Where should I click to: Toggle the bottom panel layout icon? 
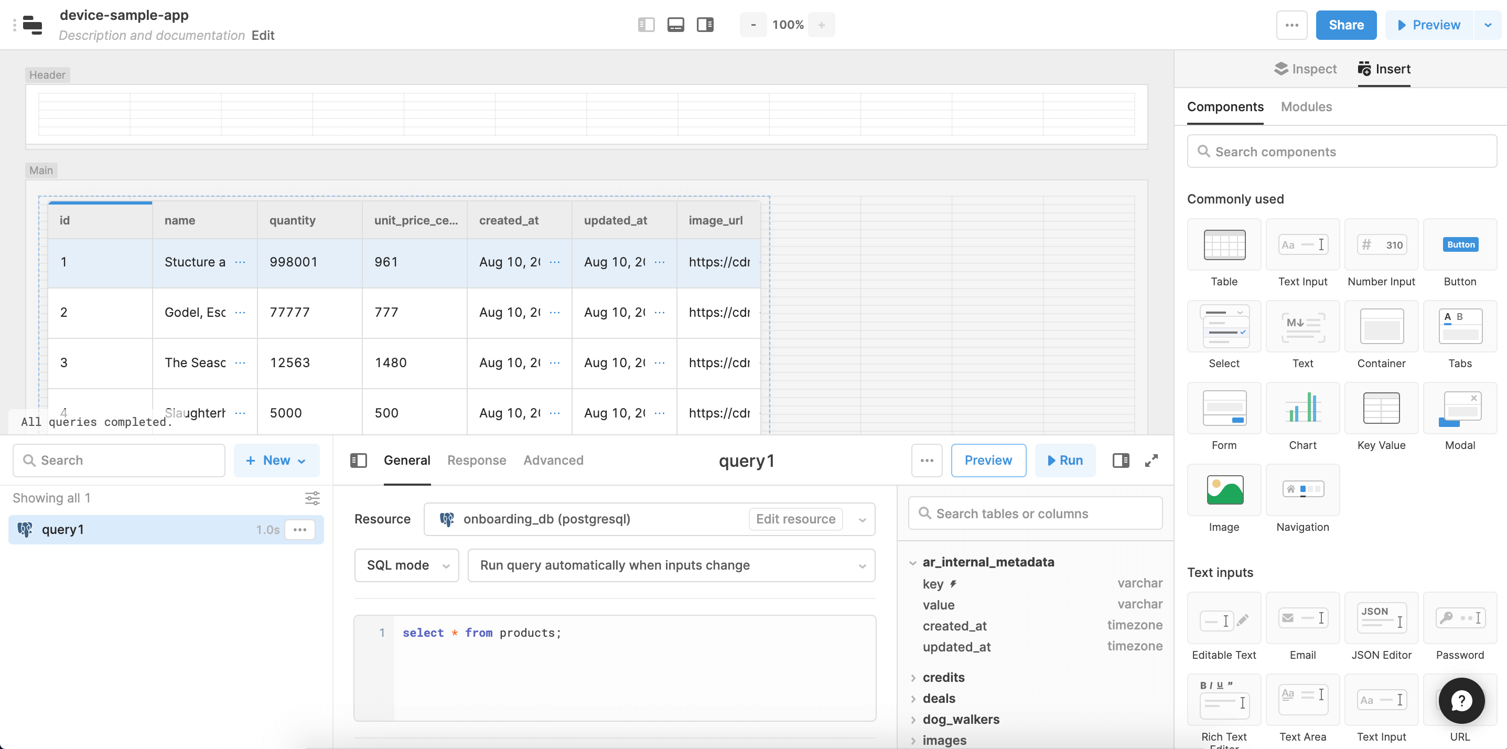pyautogui.click(x=676, y=25)
